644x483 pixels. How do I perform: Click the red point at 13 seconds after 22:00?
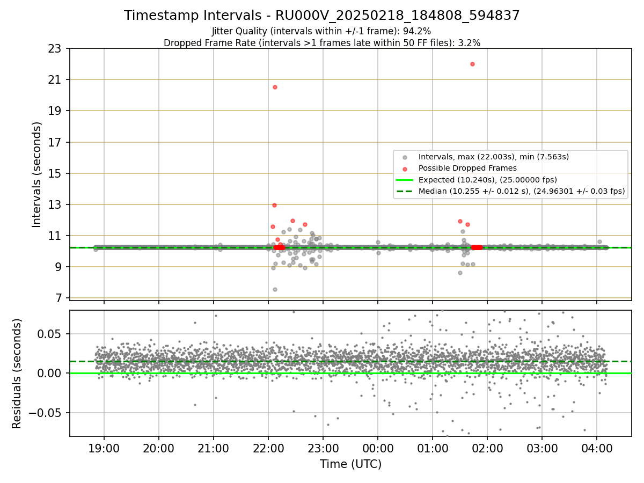click(x=274, y=205)
